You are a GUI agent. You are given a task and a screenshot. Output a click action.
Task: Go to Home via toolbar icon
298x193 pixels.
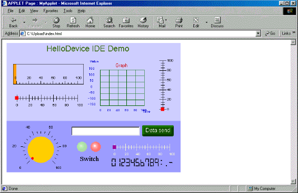click(90, 20)
